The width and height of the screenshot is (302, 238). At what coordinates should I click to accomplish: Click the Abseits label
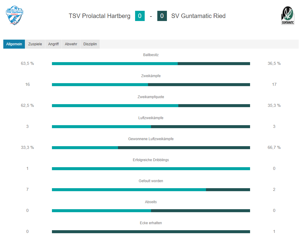[151, 202]
